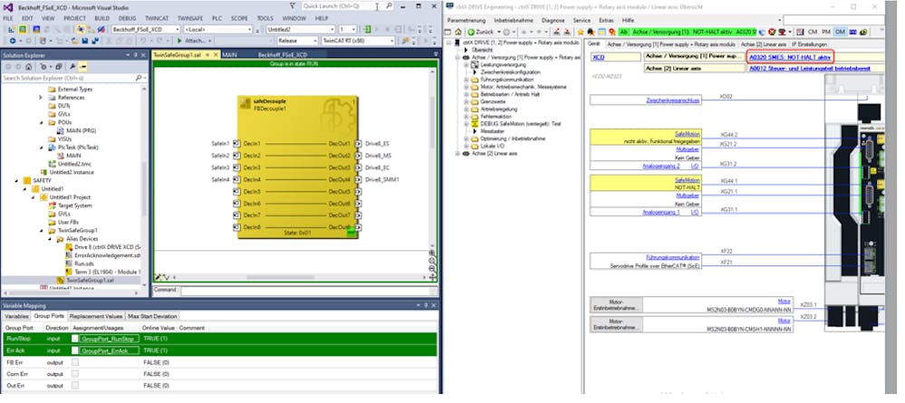Click the yellow star favorites icon in ctrlX toolbar
This screenshot has width=905, height=403.
click(582, 32)
